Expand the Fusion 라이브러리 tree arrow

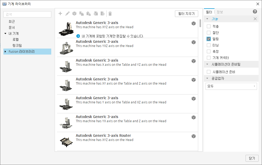point(5,51)
